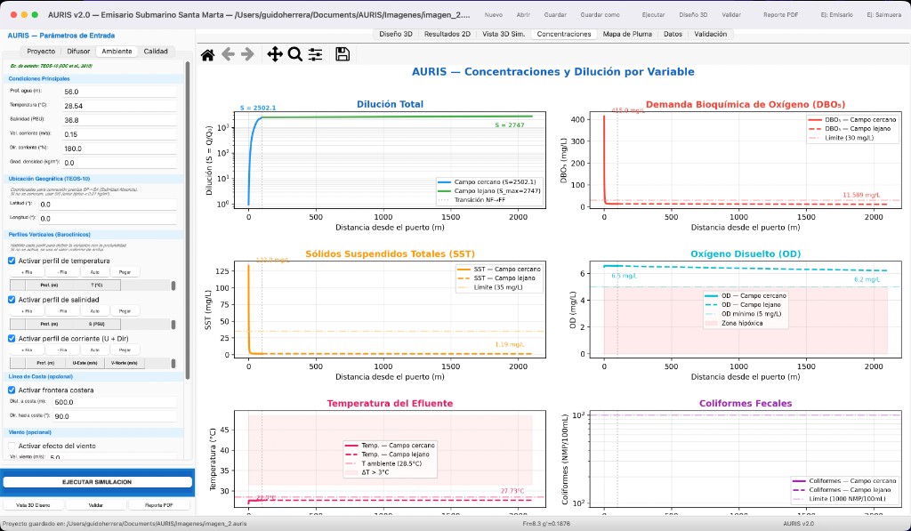Click the salinity table S (PSU) column header

click(96, 324)
